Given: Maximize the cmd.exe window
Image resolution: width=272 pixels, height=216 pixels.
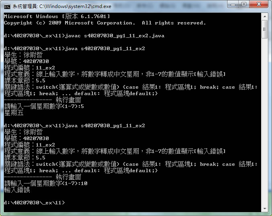Looking at the screenshot, I should (244, 4).
